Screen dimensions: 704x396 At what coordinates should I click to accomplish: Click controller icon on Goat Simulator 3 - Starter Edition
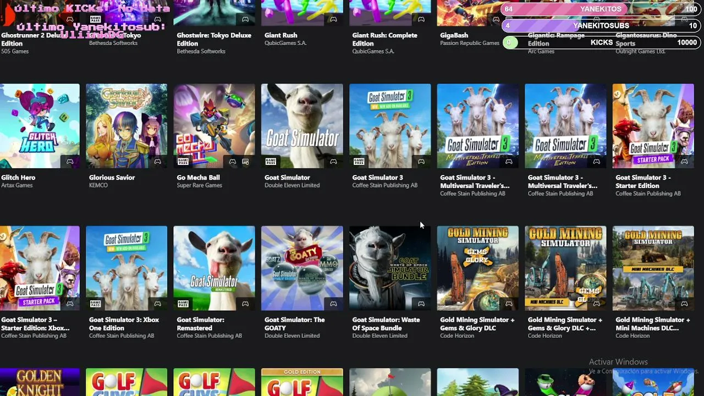[x=684, y=162]
